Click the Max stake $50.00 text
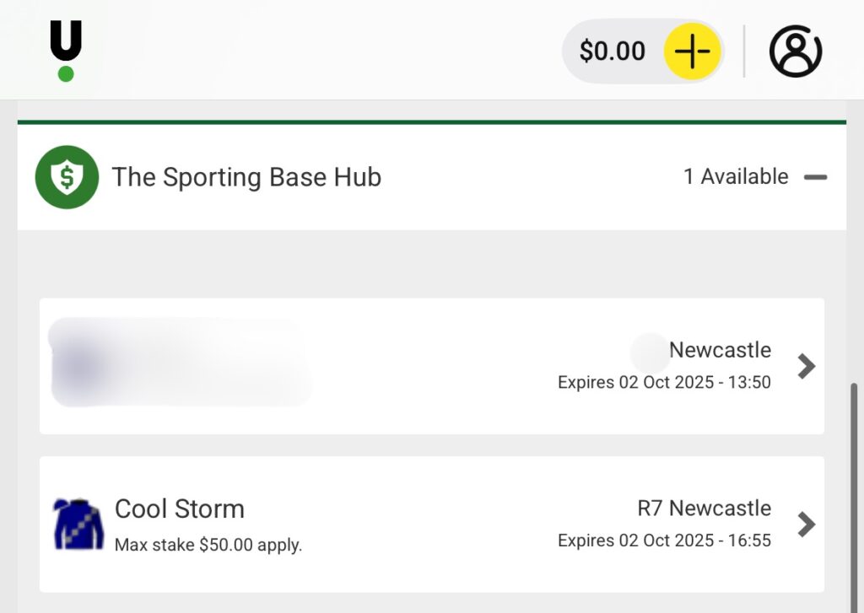 [208, 545]
